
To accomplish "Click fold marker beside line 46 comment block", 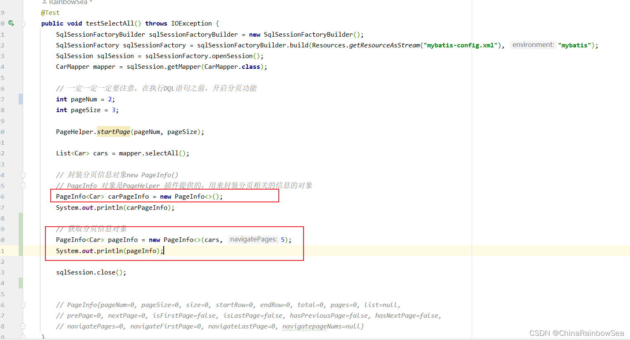I will pos(23,305).
